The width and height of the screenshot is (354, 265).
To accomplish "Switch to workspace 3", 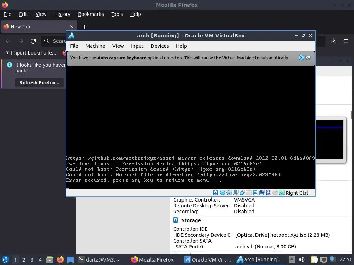I will pyautogui.click(x=32, y=260).
